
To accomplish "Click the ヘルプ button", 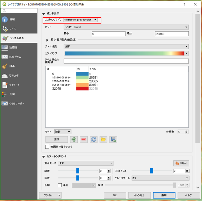I will coord(189,195).
